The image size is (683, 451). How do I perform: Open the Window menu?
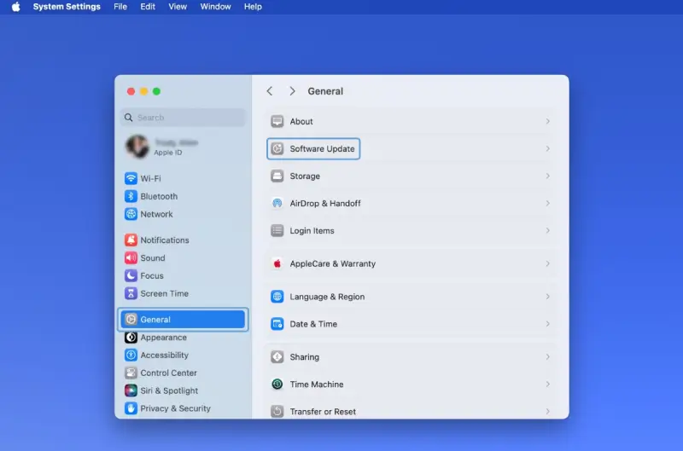point(216,7)
